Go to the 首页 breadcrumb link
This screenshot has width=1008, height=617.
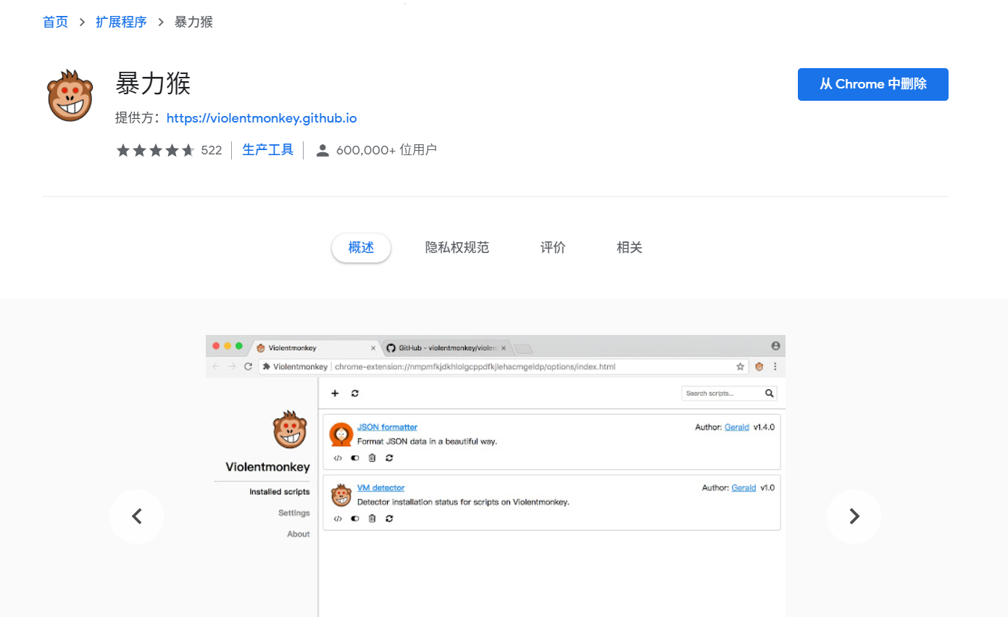[x=55, y=22]
